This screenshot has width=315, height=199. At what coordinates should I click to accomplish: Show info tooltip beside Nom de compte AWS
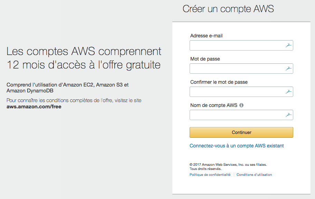(241, 105)
